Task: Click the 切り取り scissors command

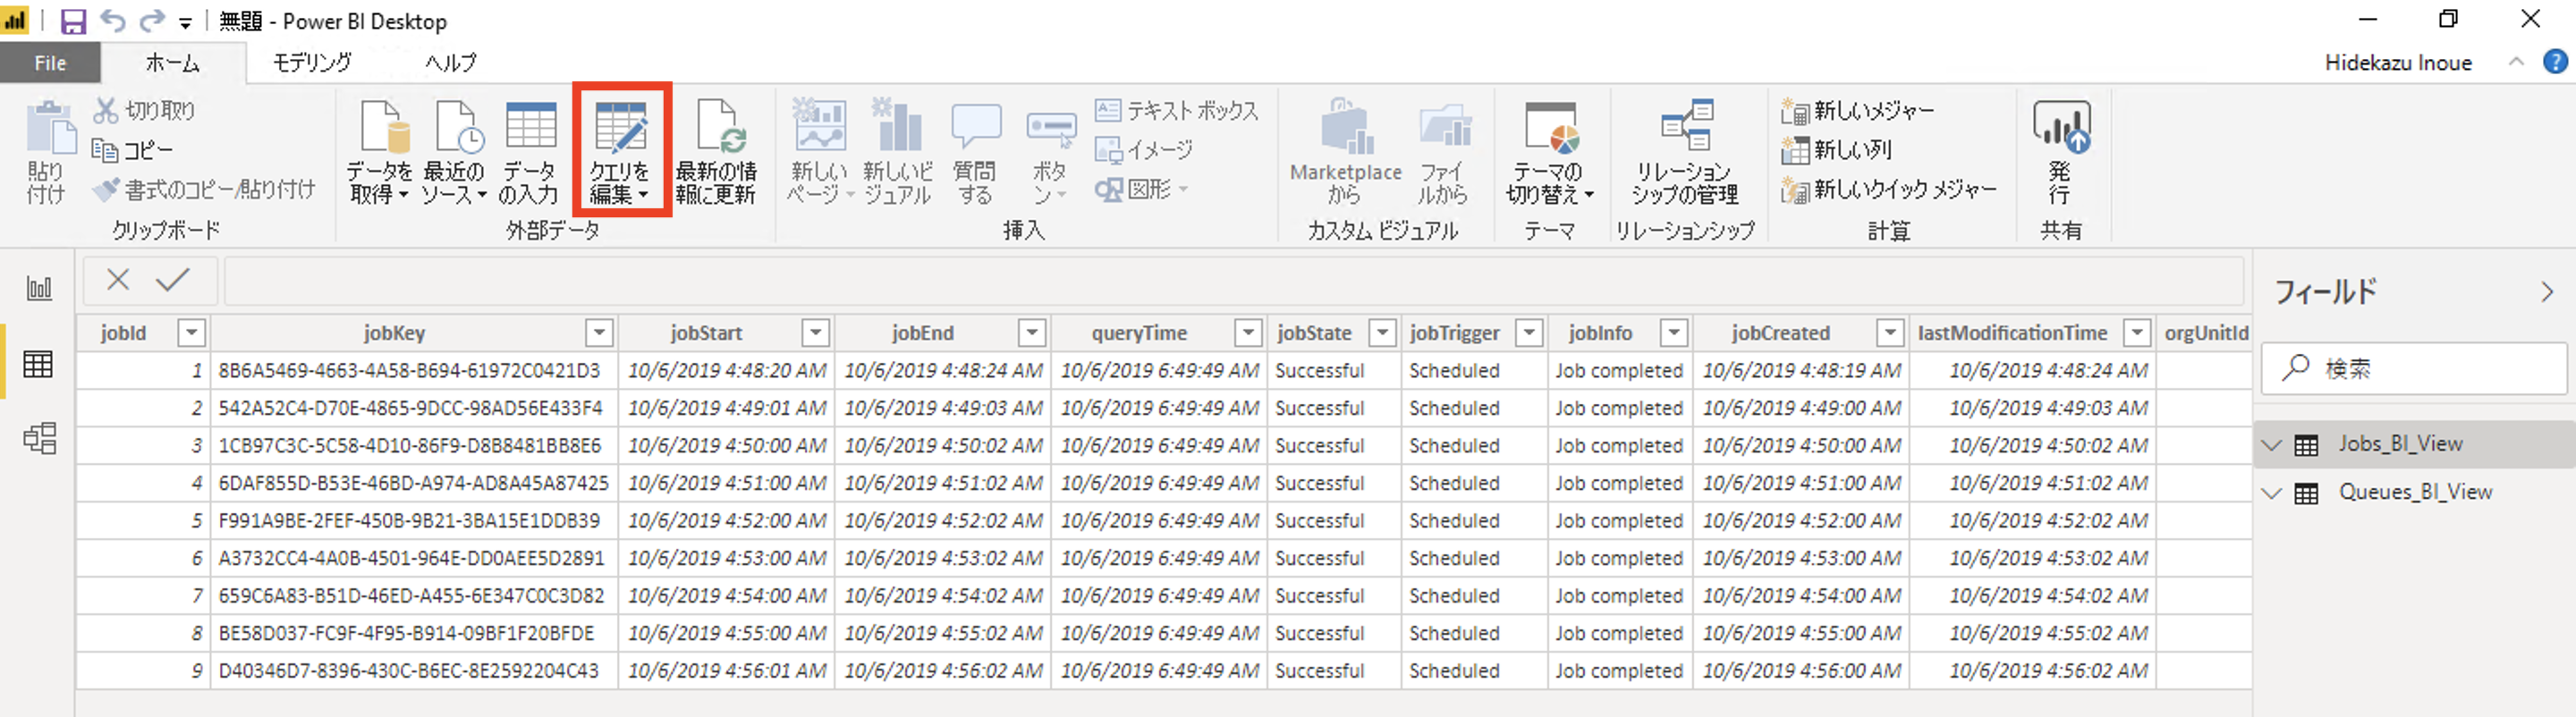Action: [144, 110]
